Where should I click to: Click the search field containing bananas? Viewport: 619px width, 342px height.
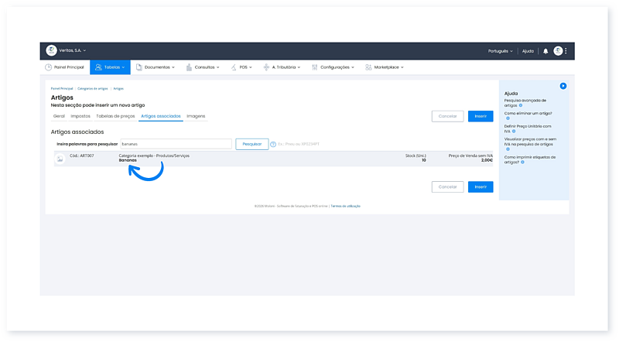(176, 144)
